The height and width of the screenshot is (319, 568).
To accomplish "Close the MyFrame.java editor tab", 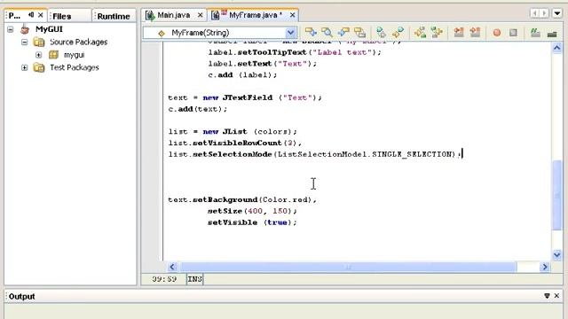I will click(292, 15).
